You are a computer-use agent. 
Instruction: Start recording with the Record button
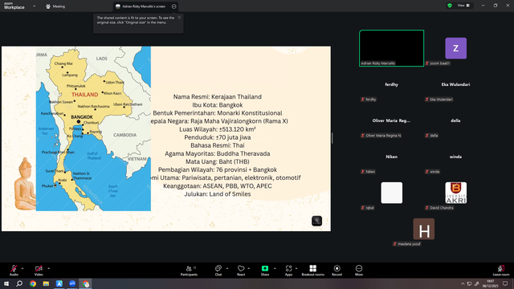pos(337,271)
